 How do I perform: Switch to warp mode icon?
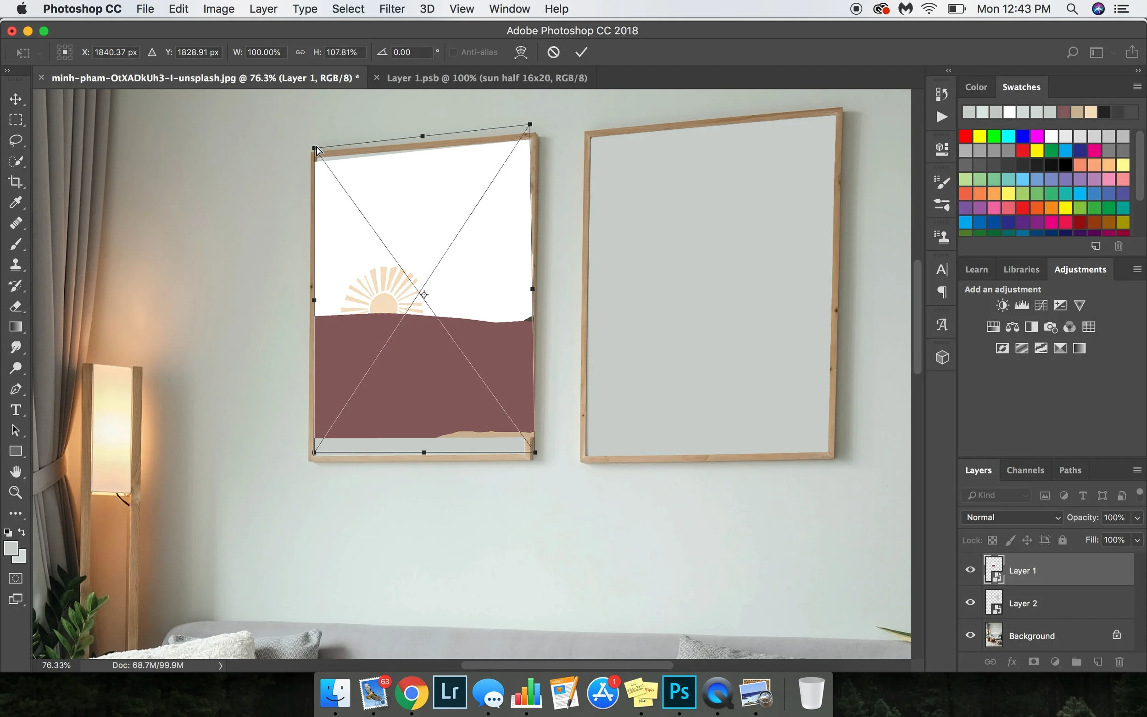521,52
